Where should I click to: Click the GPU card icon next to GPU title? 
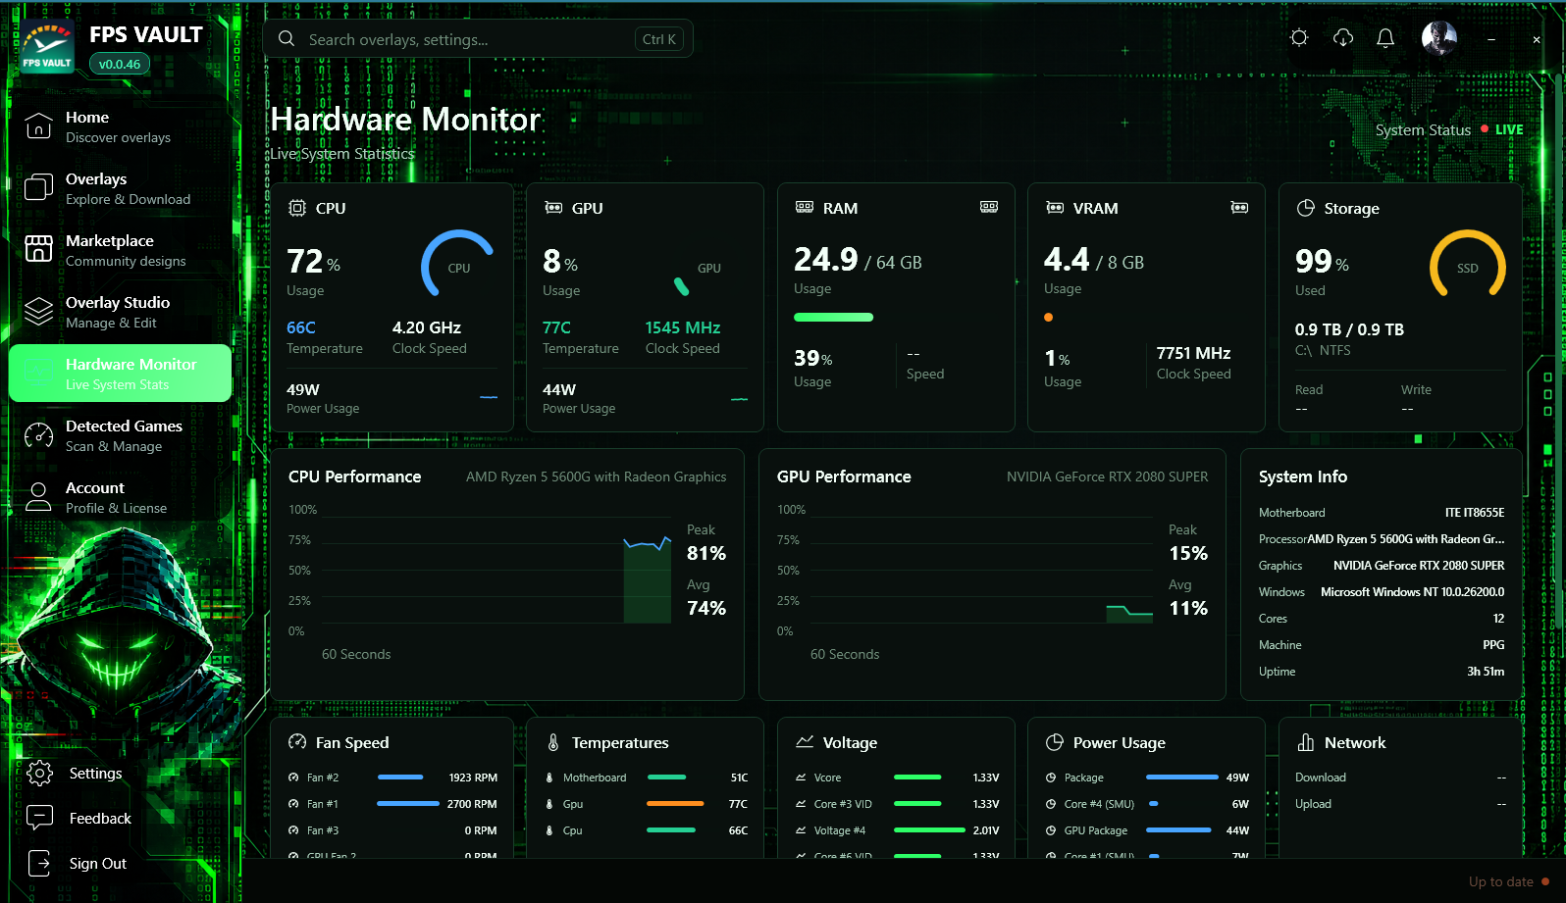pyautogui.click(x=553, y=208)
